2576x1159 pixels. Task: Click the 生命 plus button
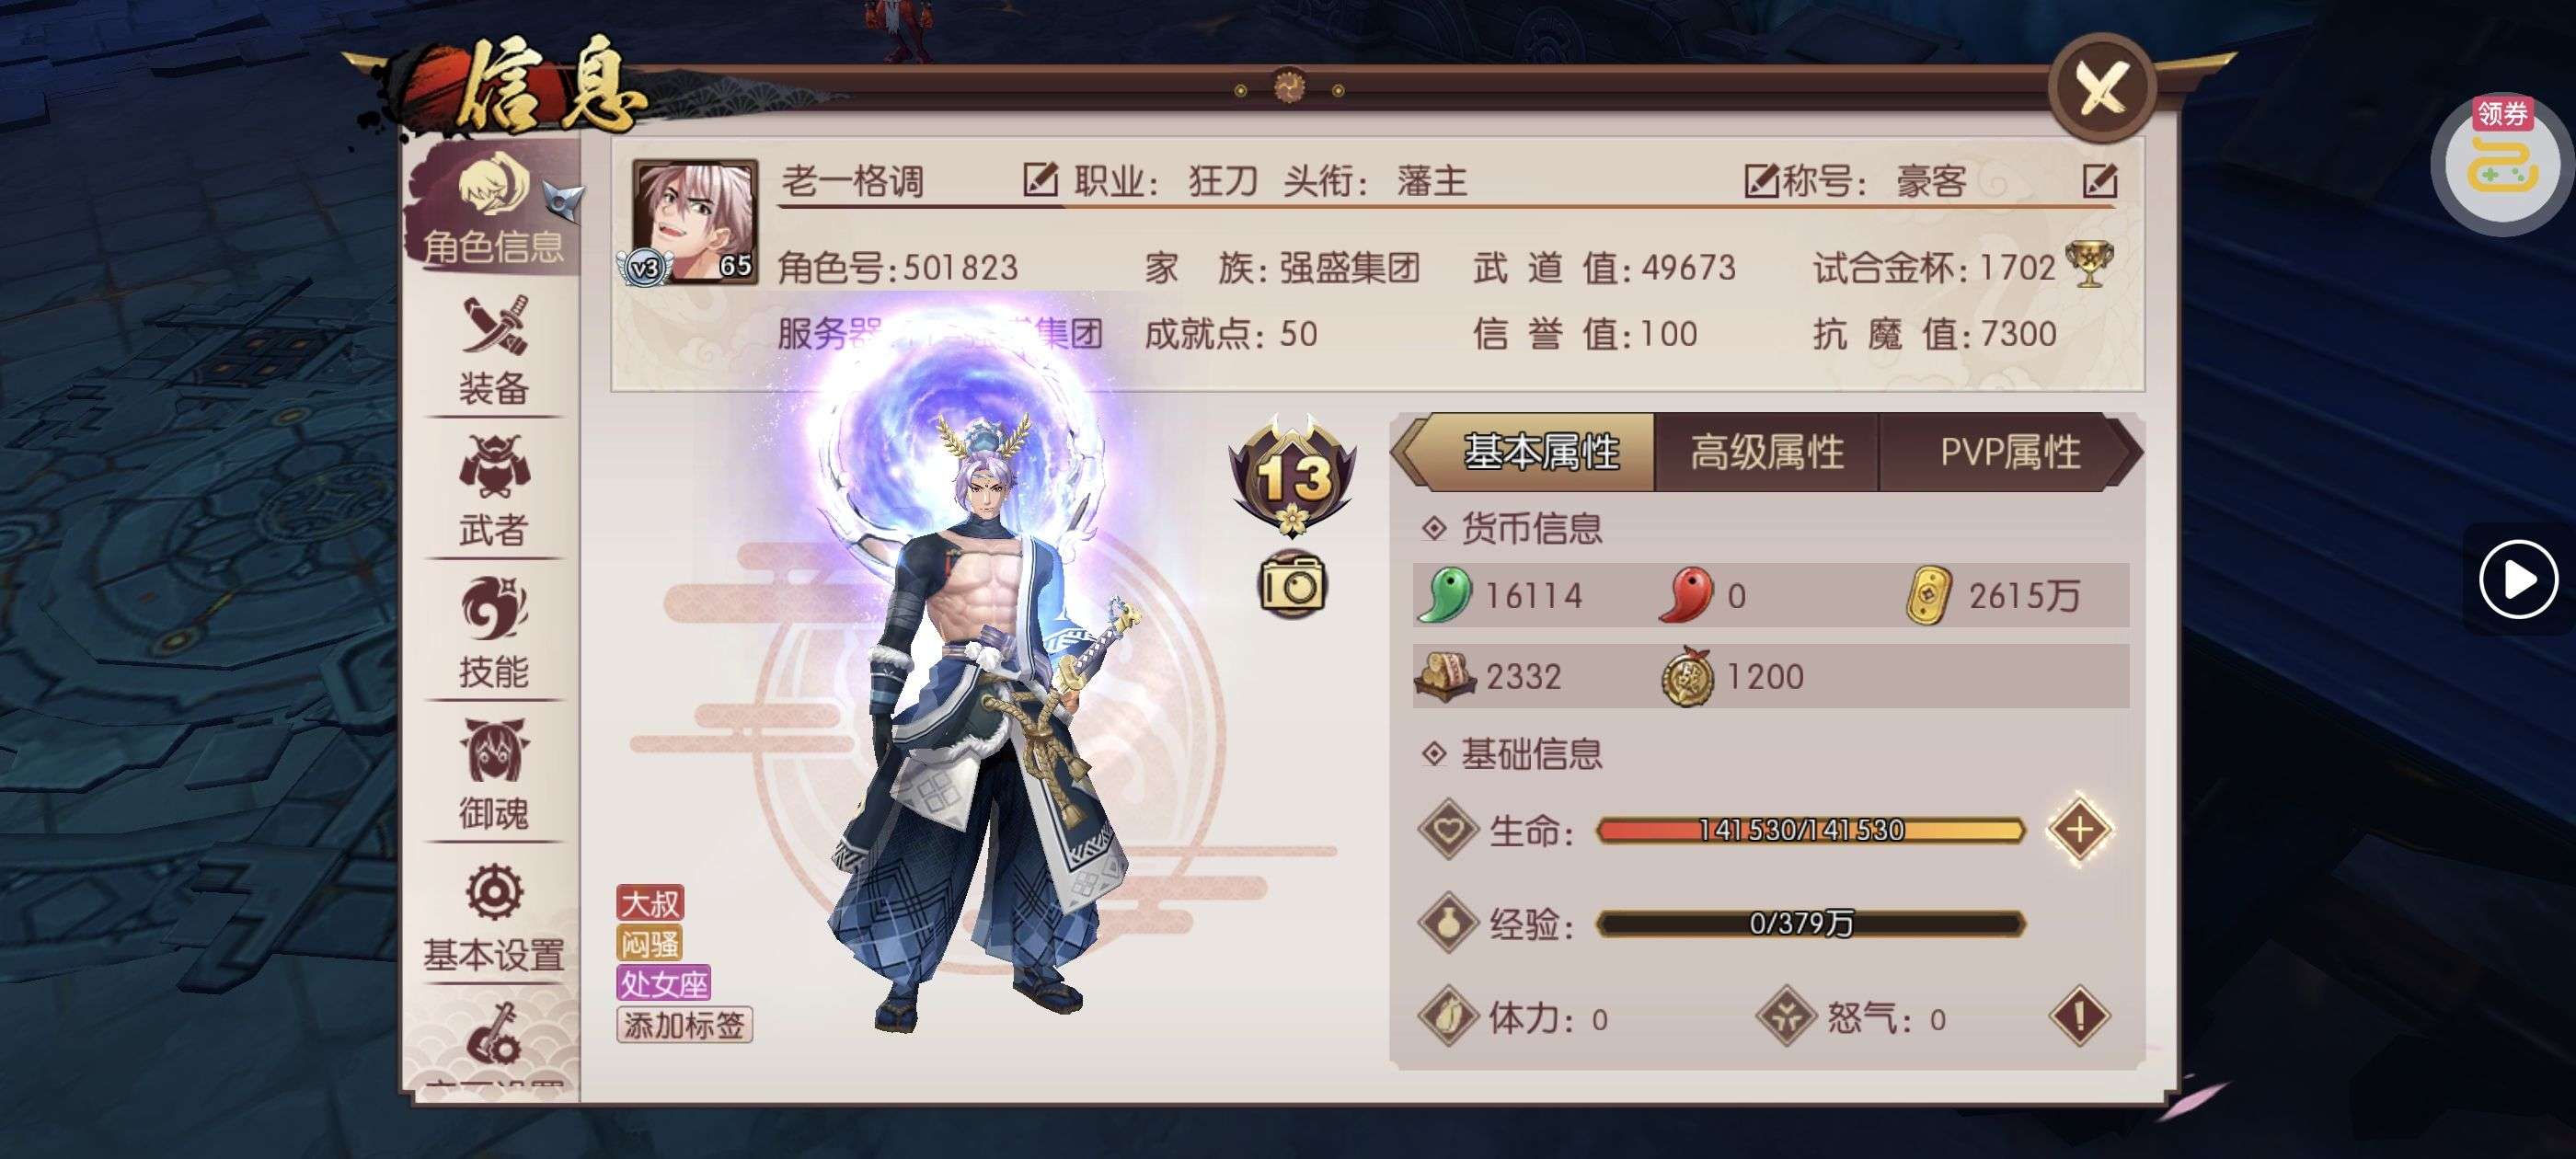(x=2079, y=829)
